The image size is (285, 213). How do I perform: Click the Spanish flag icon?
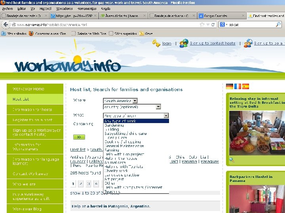point(245,86)
